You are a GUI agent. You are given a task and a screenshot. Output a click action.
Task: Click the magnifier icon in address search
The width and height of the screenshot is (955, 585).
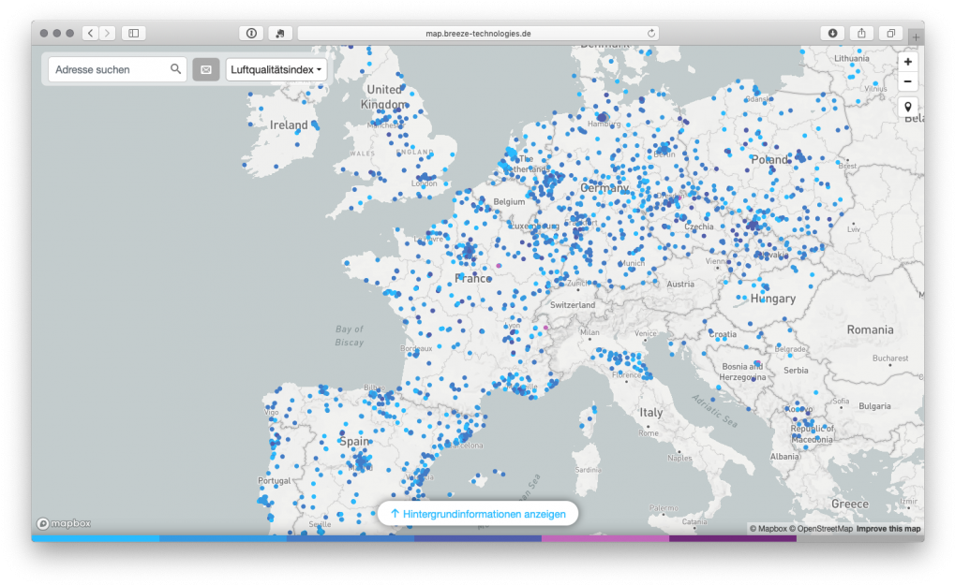click(x=175, y=69)
